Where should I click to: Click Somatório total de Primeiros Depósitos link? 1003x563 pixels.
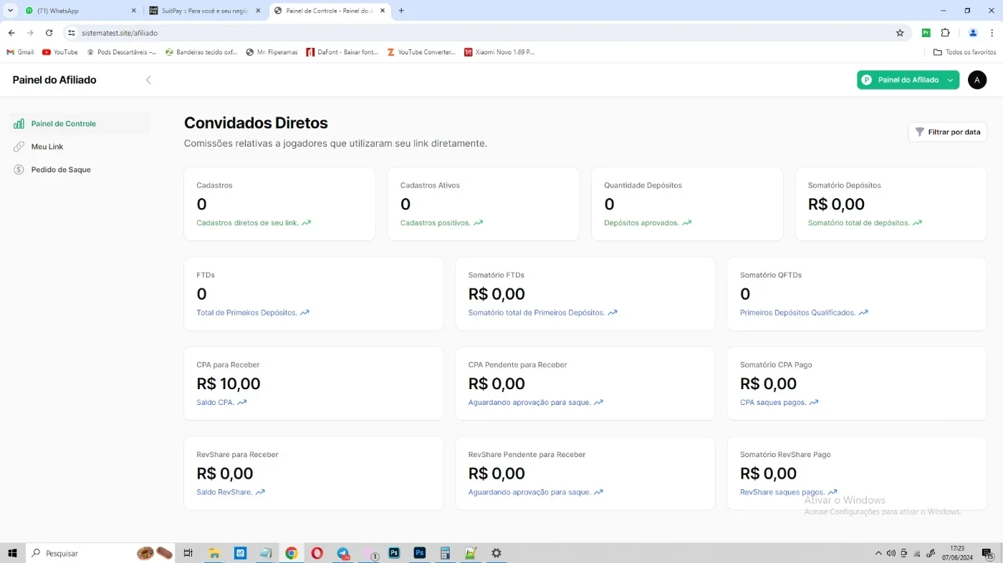click(537, 313)
